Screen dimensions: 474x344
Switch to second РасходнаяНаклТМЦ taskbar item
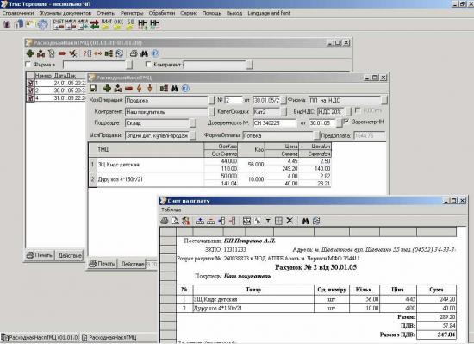[109, 337]
